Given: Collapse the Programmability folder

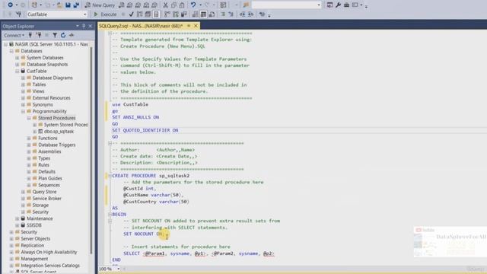Looking at the screenshot, I should 23,111.
